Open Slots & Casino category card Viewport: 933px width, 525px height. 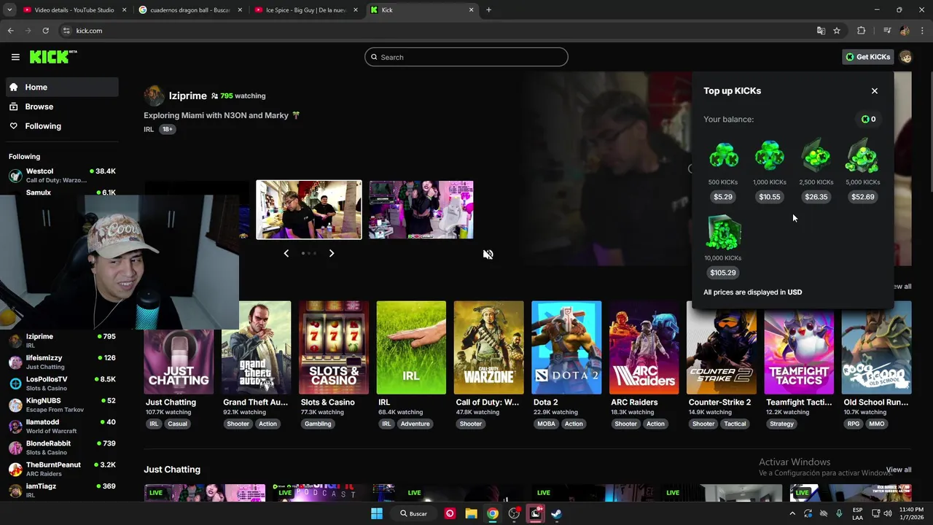(334, 348)
